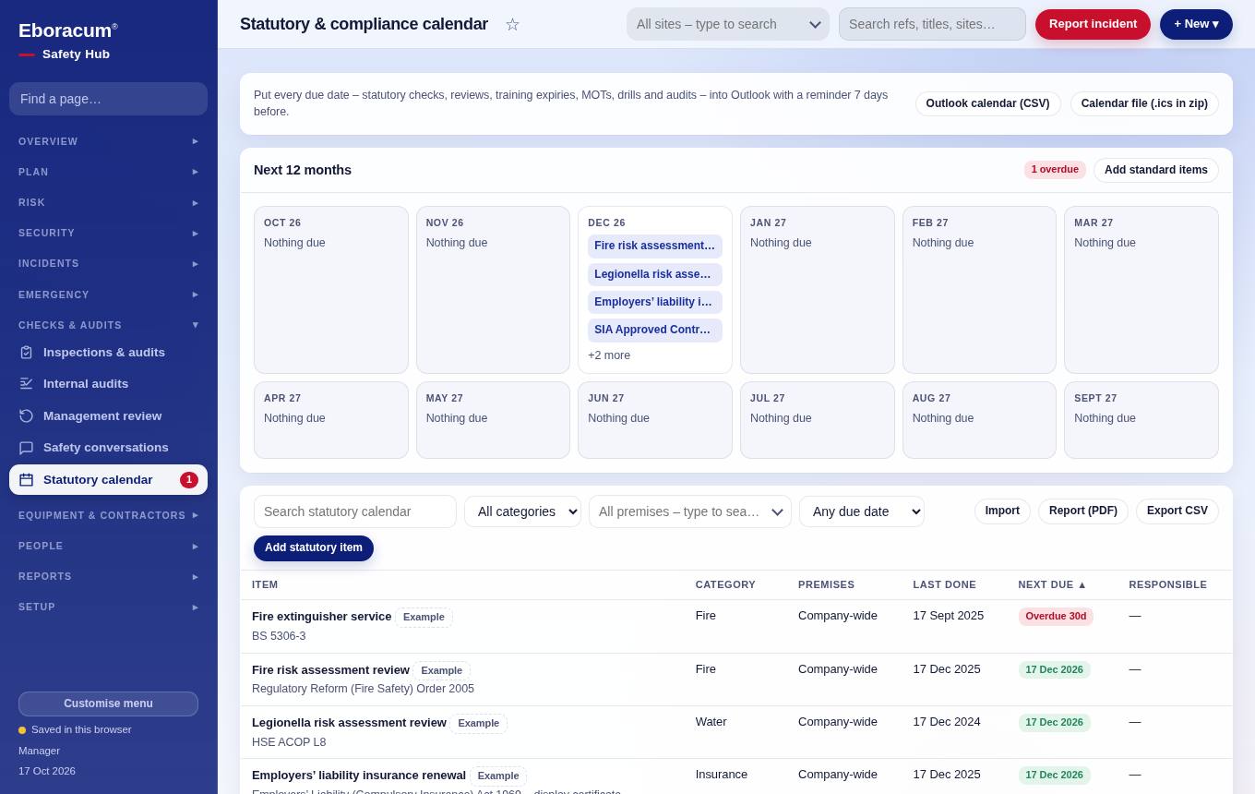Favourite this page with the star icon
The height and width of the screenshot is (794, 1255).
click(x=512, y=24)
